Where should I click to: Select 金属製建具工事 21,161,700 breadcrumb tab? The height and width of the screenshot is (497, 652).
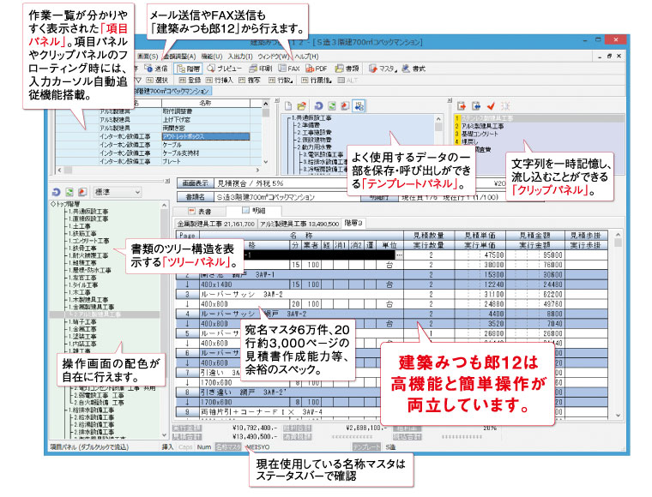tap(216, 224)
